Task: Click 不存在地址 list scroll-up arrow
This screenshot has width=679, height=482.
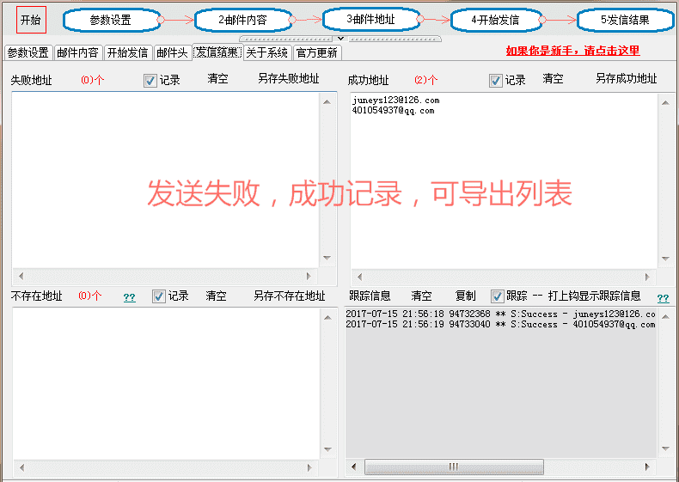Action: click(327, 317)
